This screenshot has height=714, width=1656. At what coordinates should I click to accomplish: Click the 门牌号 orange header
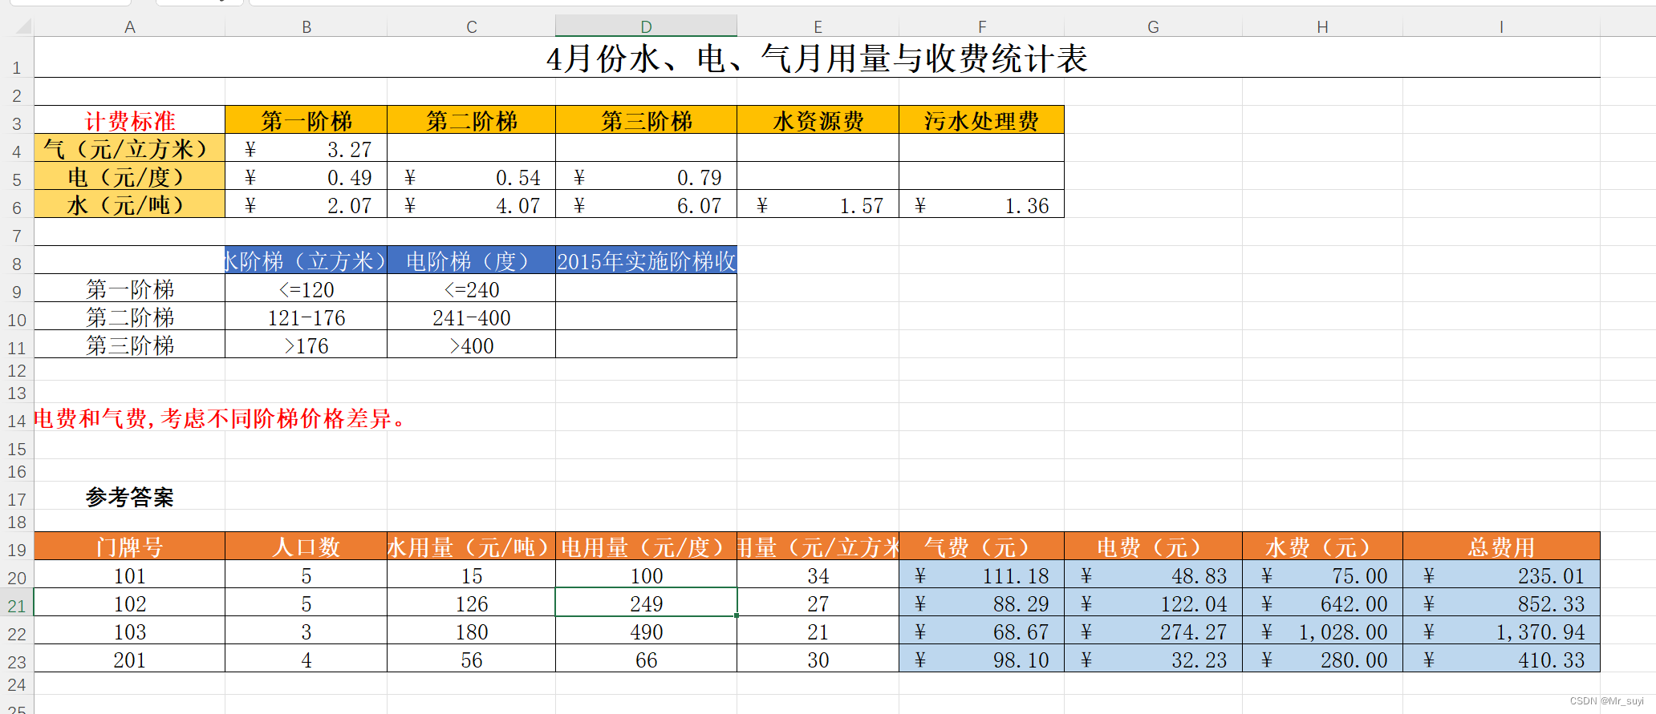pos(129,547)
